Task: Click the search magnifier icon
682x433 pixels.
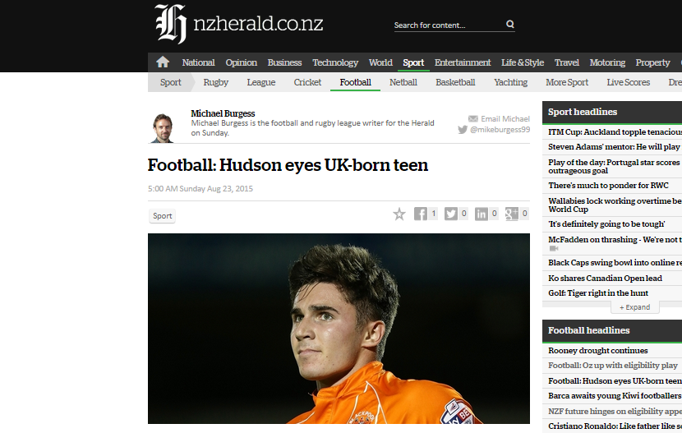Action: tap(510, 25)
